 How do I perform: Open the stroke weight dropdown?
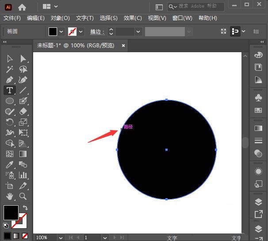click(138, 32)
